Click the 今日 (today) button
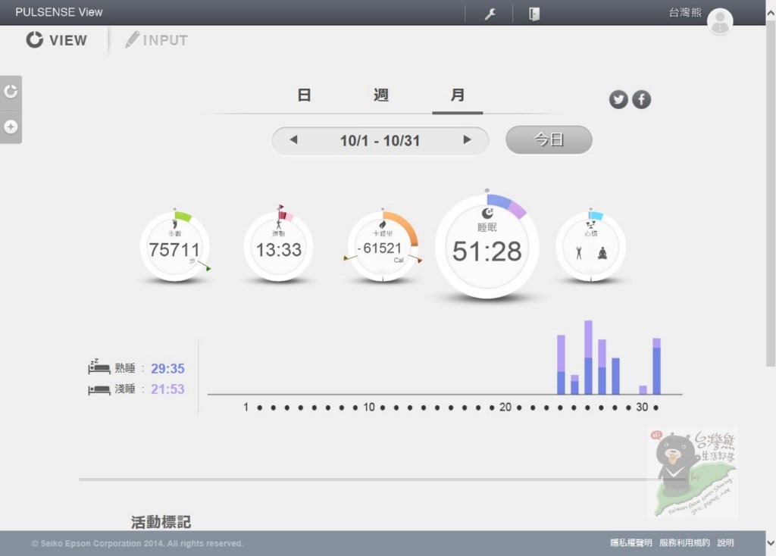The width and height of the screenshot is (776, 556). point(549,139)
